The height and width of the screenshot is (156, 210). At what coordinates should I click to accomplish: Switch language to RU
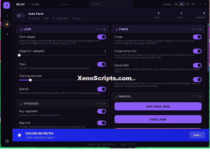point(187,4)
